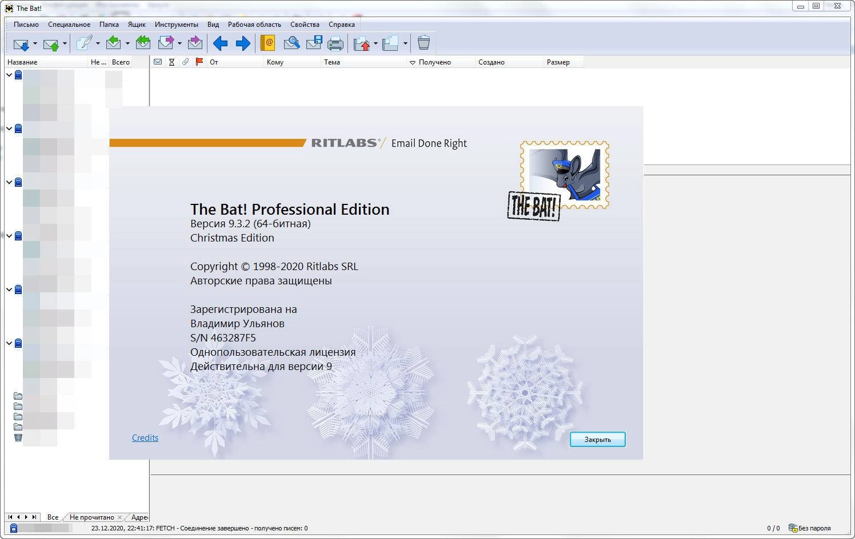Open dropdown arrow next to Get new mail
The height and width of the screenshot is (539, 855).
[x=35, y=43]
